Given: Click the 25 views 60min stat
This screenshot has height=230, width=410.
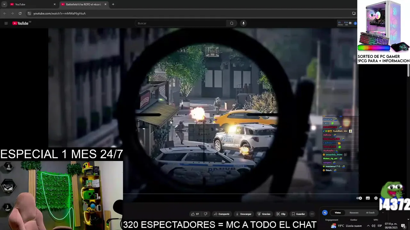Looking at the screenshot, I should click(x=340, y=23).
